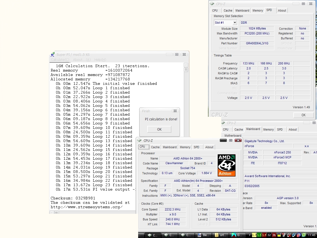Click the taskbar clock showing 11:45
317x238 pixels.
(311, 235)
